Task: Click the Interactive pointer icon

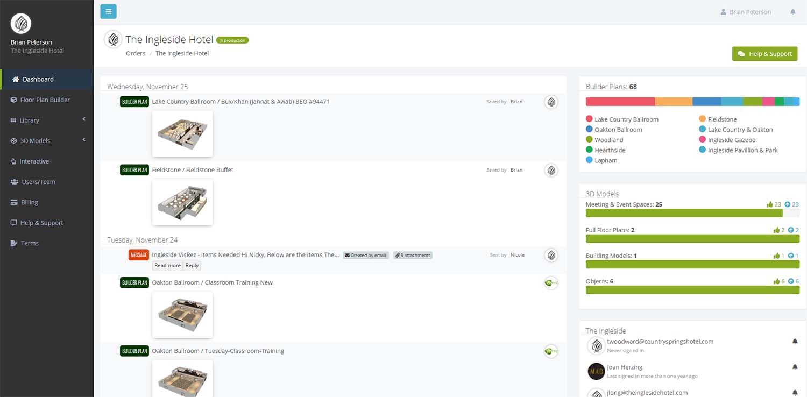Action: point(14,161)
